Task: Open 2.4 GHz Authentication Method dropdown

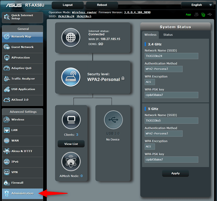Action: 164,69
